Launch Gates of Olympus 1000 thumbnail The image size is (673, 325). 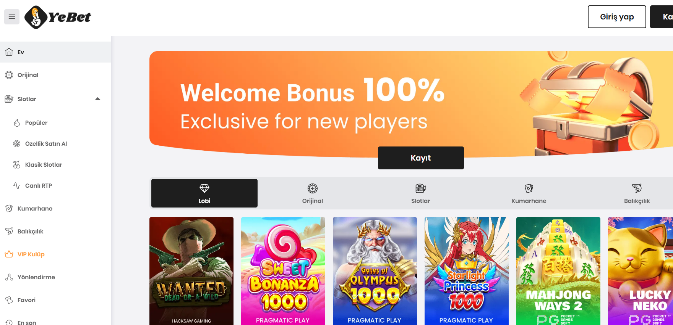[375, 271]
